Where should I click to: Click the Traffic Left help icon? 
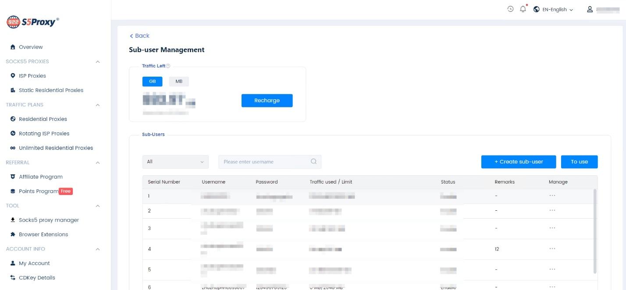point(168,66)
